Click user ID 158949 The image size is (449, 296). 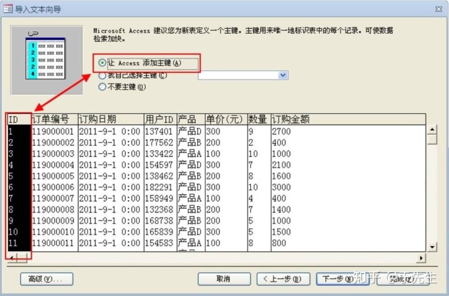[x=159, y=198]
